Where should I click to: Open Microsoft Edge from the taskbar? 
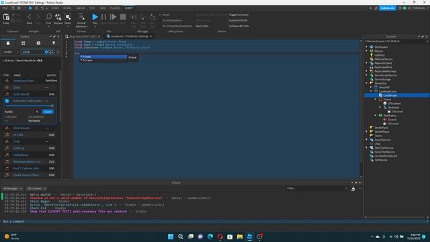pos(210,237)
